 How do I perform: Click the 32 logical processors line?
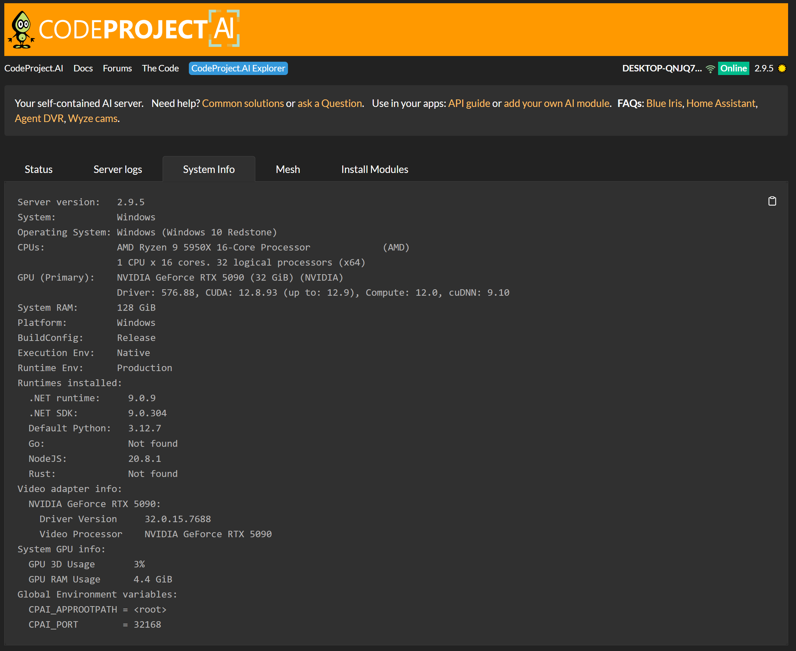click(x=241, y=262)
